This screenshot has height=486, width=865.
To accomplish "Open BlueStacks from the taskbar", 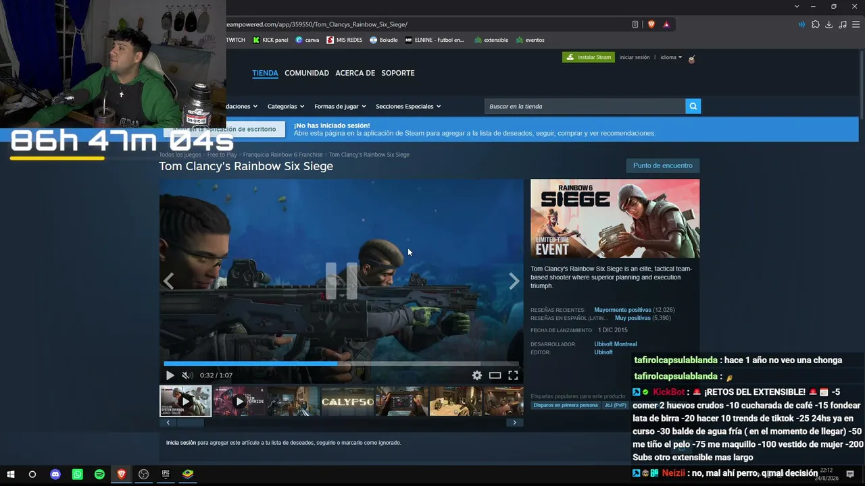I will (x=188, y=475).
